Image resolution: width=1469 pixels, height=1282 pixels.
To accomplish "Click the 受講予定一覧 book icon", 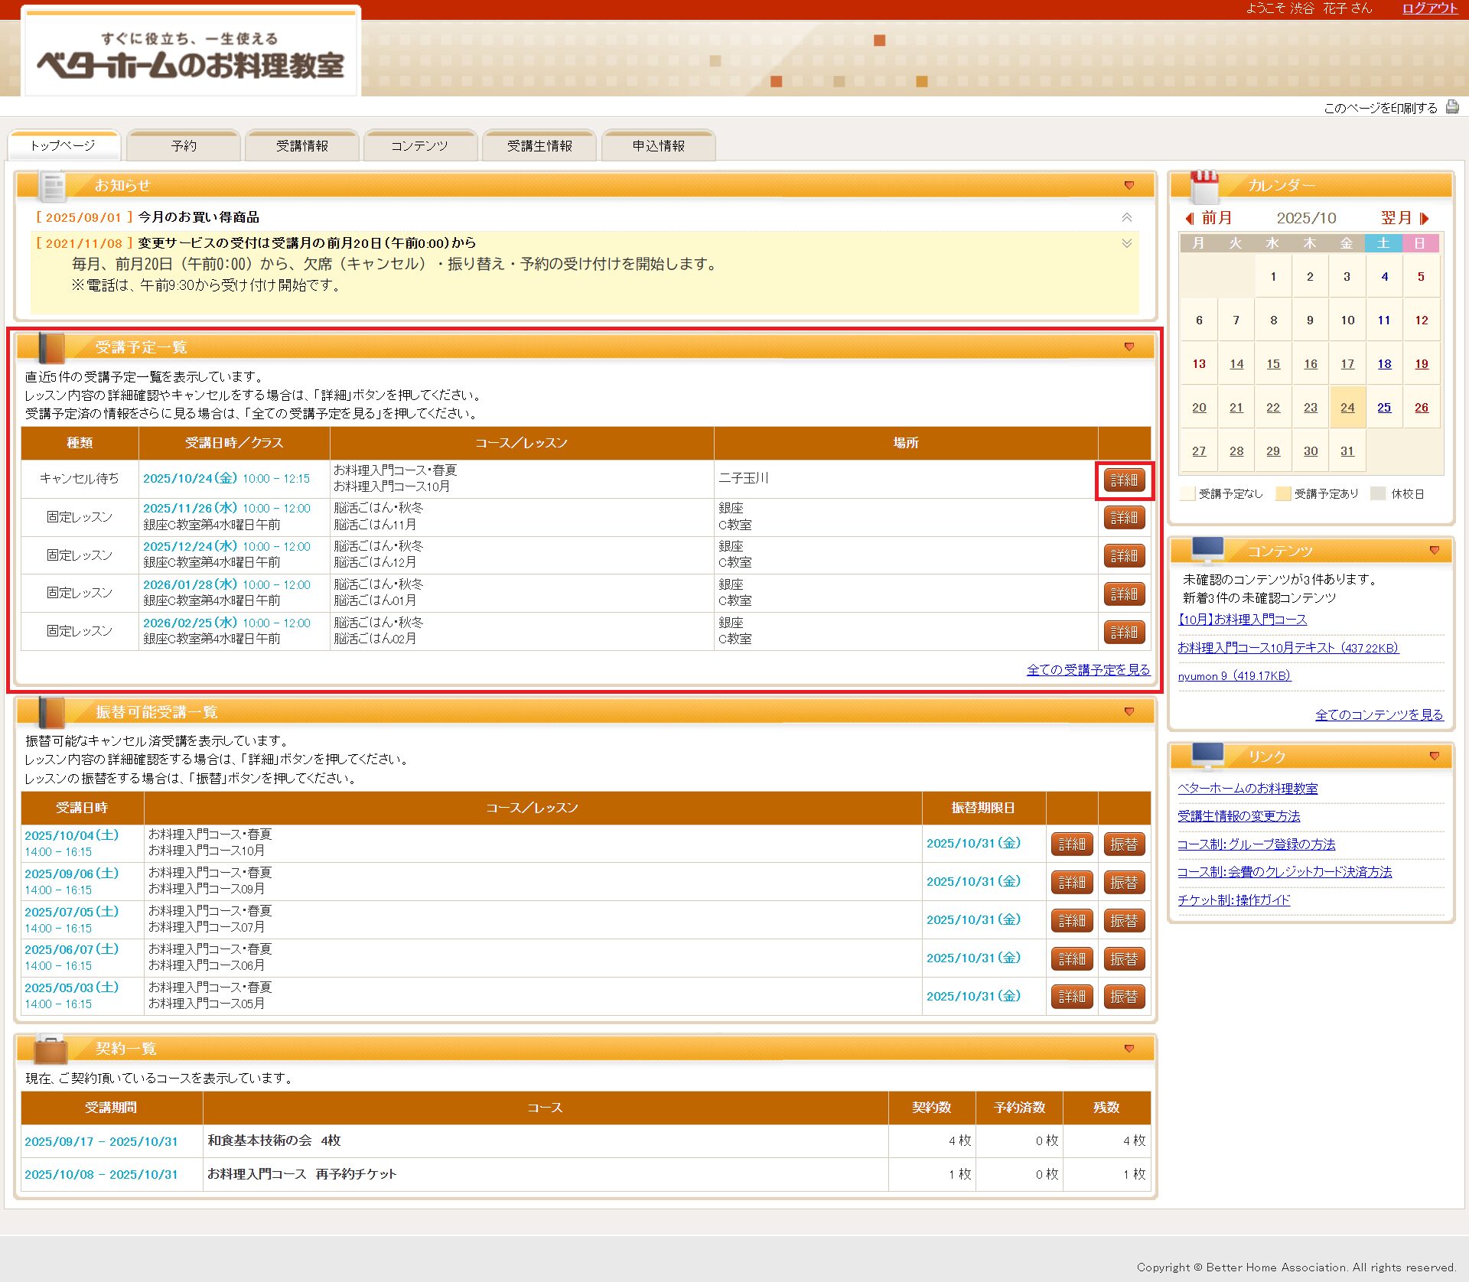I will pos(51,348).
